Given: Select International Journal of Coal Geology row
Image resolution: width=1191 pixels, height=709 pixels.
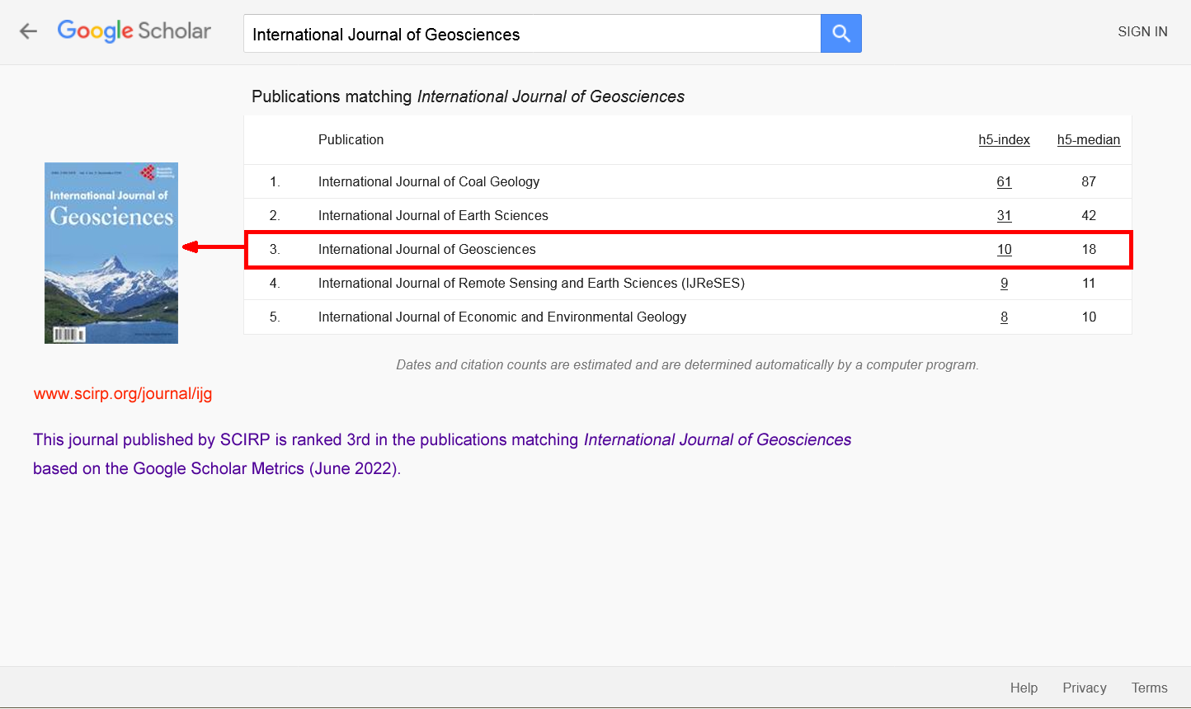Looking at the screenshot, I should tap(429, 181).
